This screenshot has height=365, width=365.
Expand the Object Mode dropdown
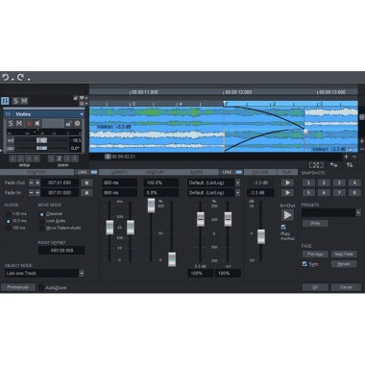(x=82, y=273)
